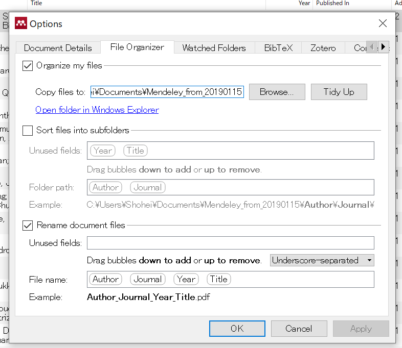Select the Journal bubble in File name
The width and height of the screenshot is (402, 348).
tap(148, 279)
